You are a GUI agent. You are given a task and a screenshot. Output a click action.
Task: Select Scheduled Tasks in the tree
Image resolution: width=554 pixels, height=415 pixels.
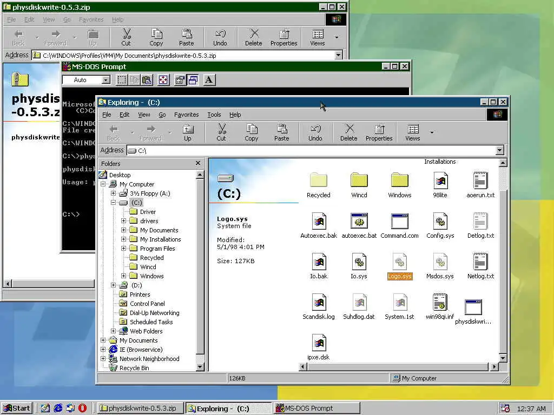click(151, 322)
